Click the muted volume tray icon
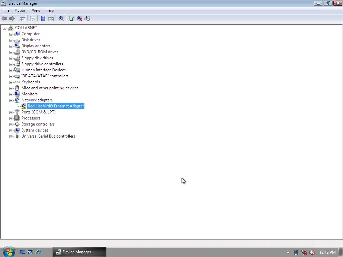Image resolution: width=343 pixels, height=257 pixels. click(312, 252)
